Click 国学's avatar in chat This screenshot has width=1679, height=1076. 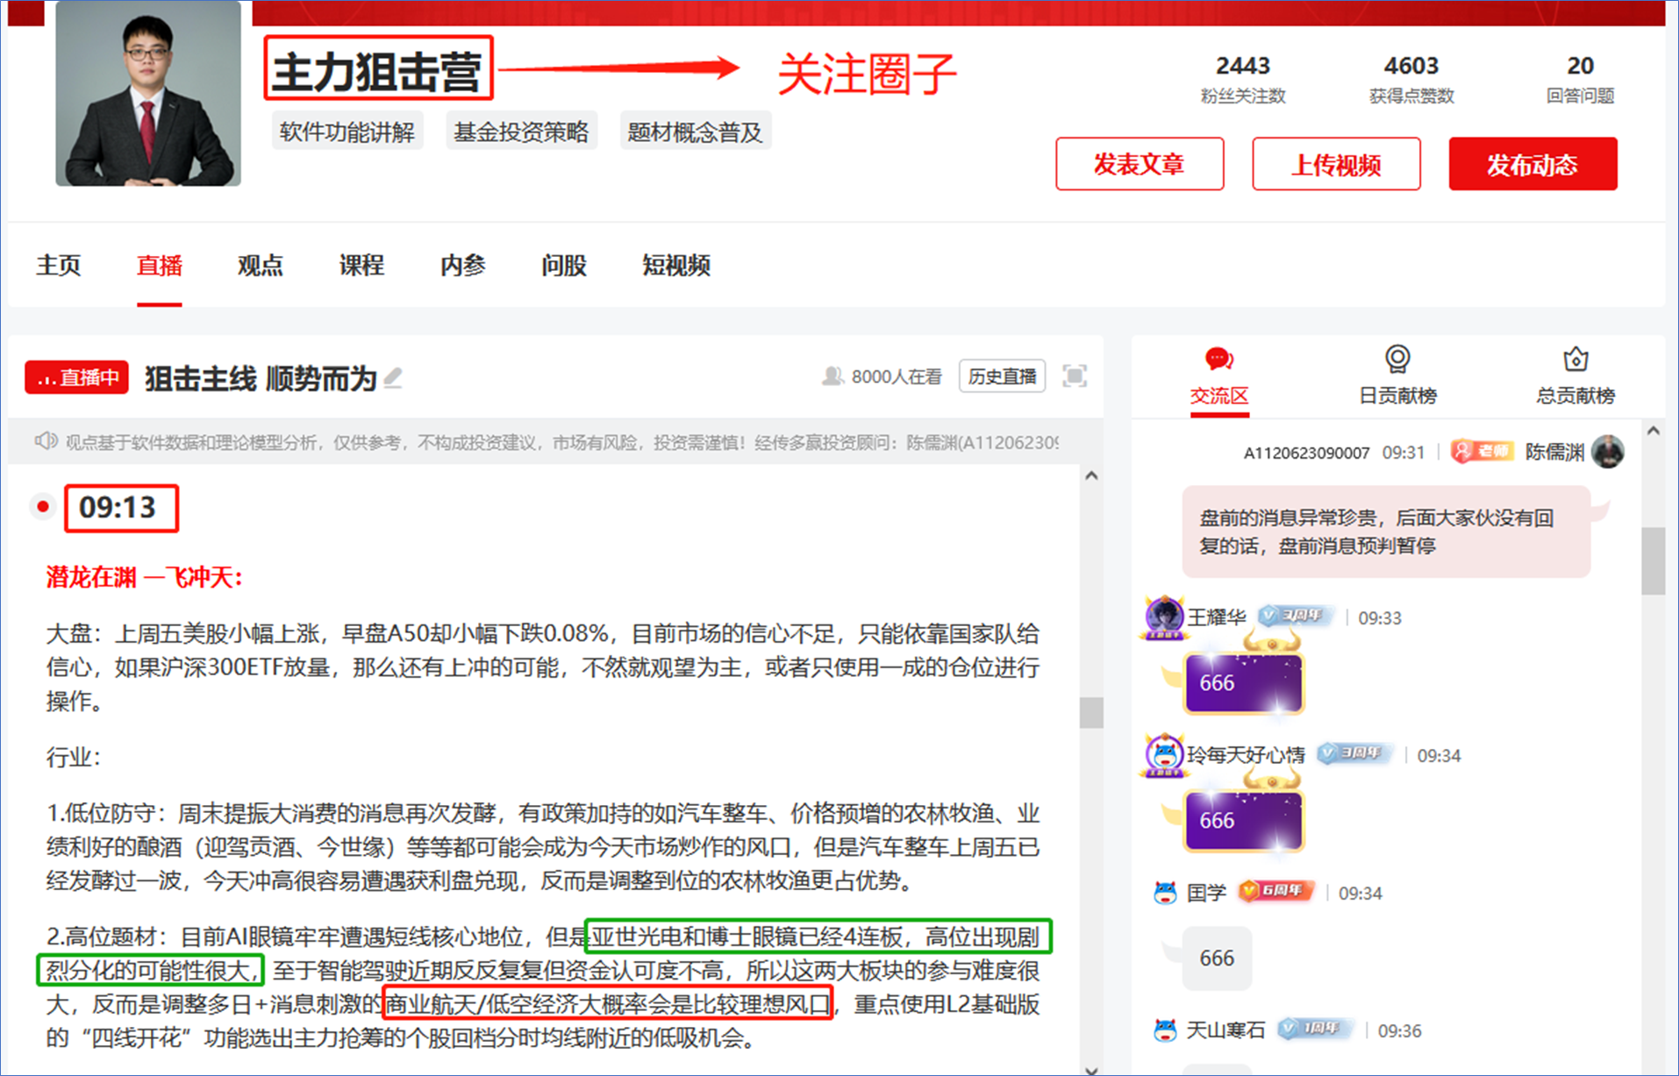1165,893
